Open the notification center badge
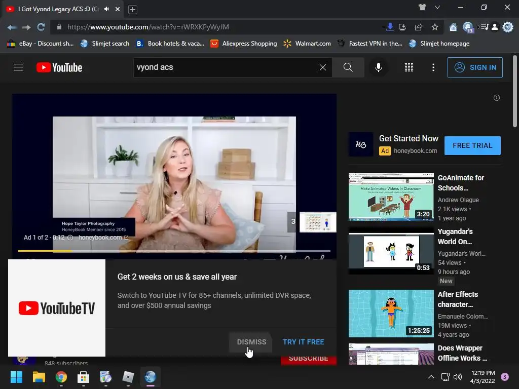The image size is (519, 389). tap(505, 377)
